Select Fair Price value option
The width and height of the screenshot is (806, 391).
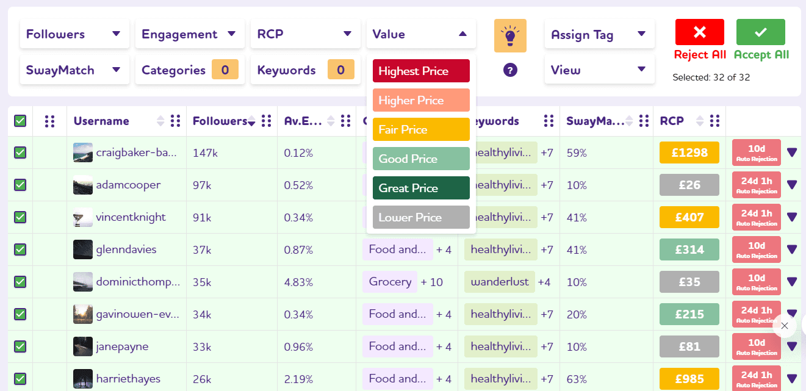point(421,129)
